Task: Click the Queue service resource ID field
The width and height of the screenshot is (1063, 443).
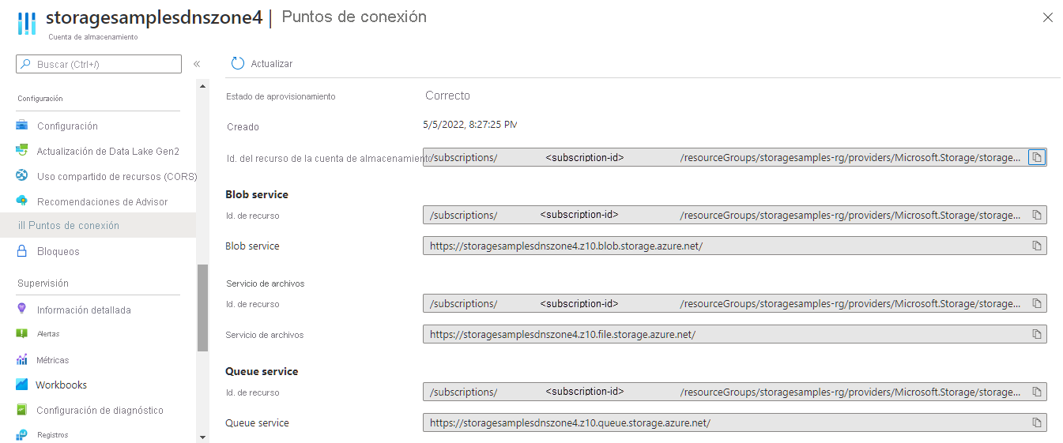Action: (735, 392)
